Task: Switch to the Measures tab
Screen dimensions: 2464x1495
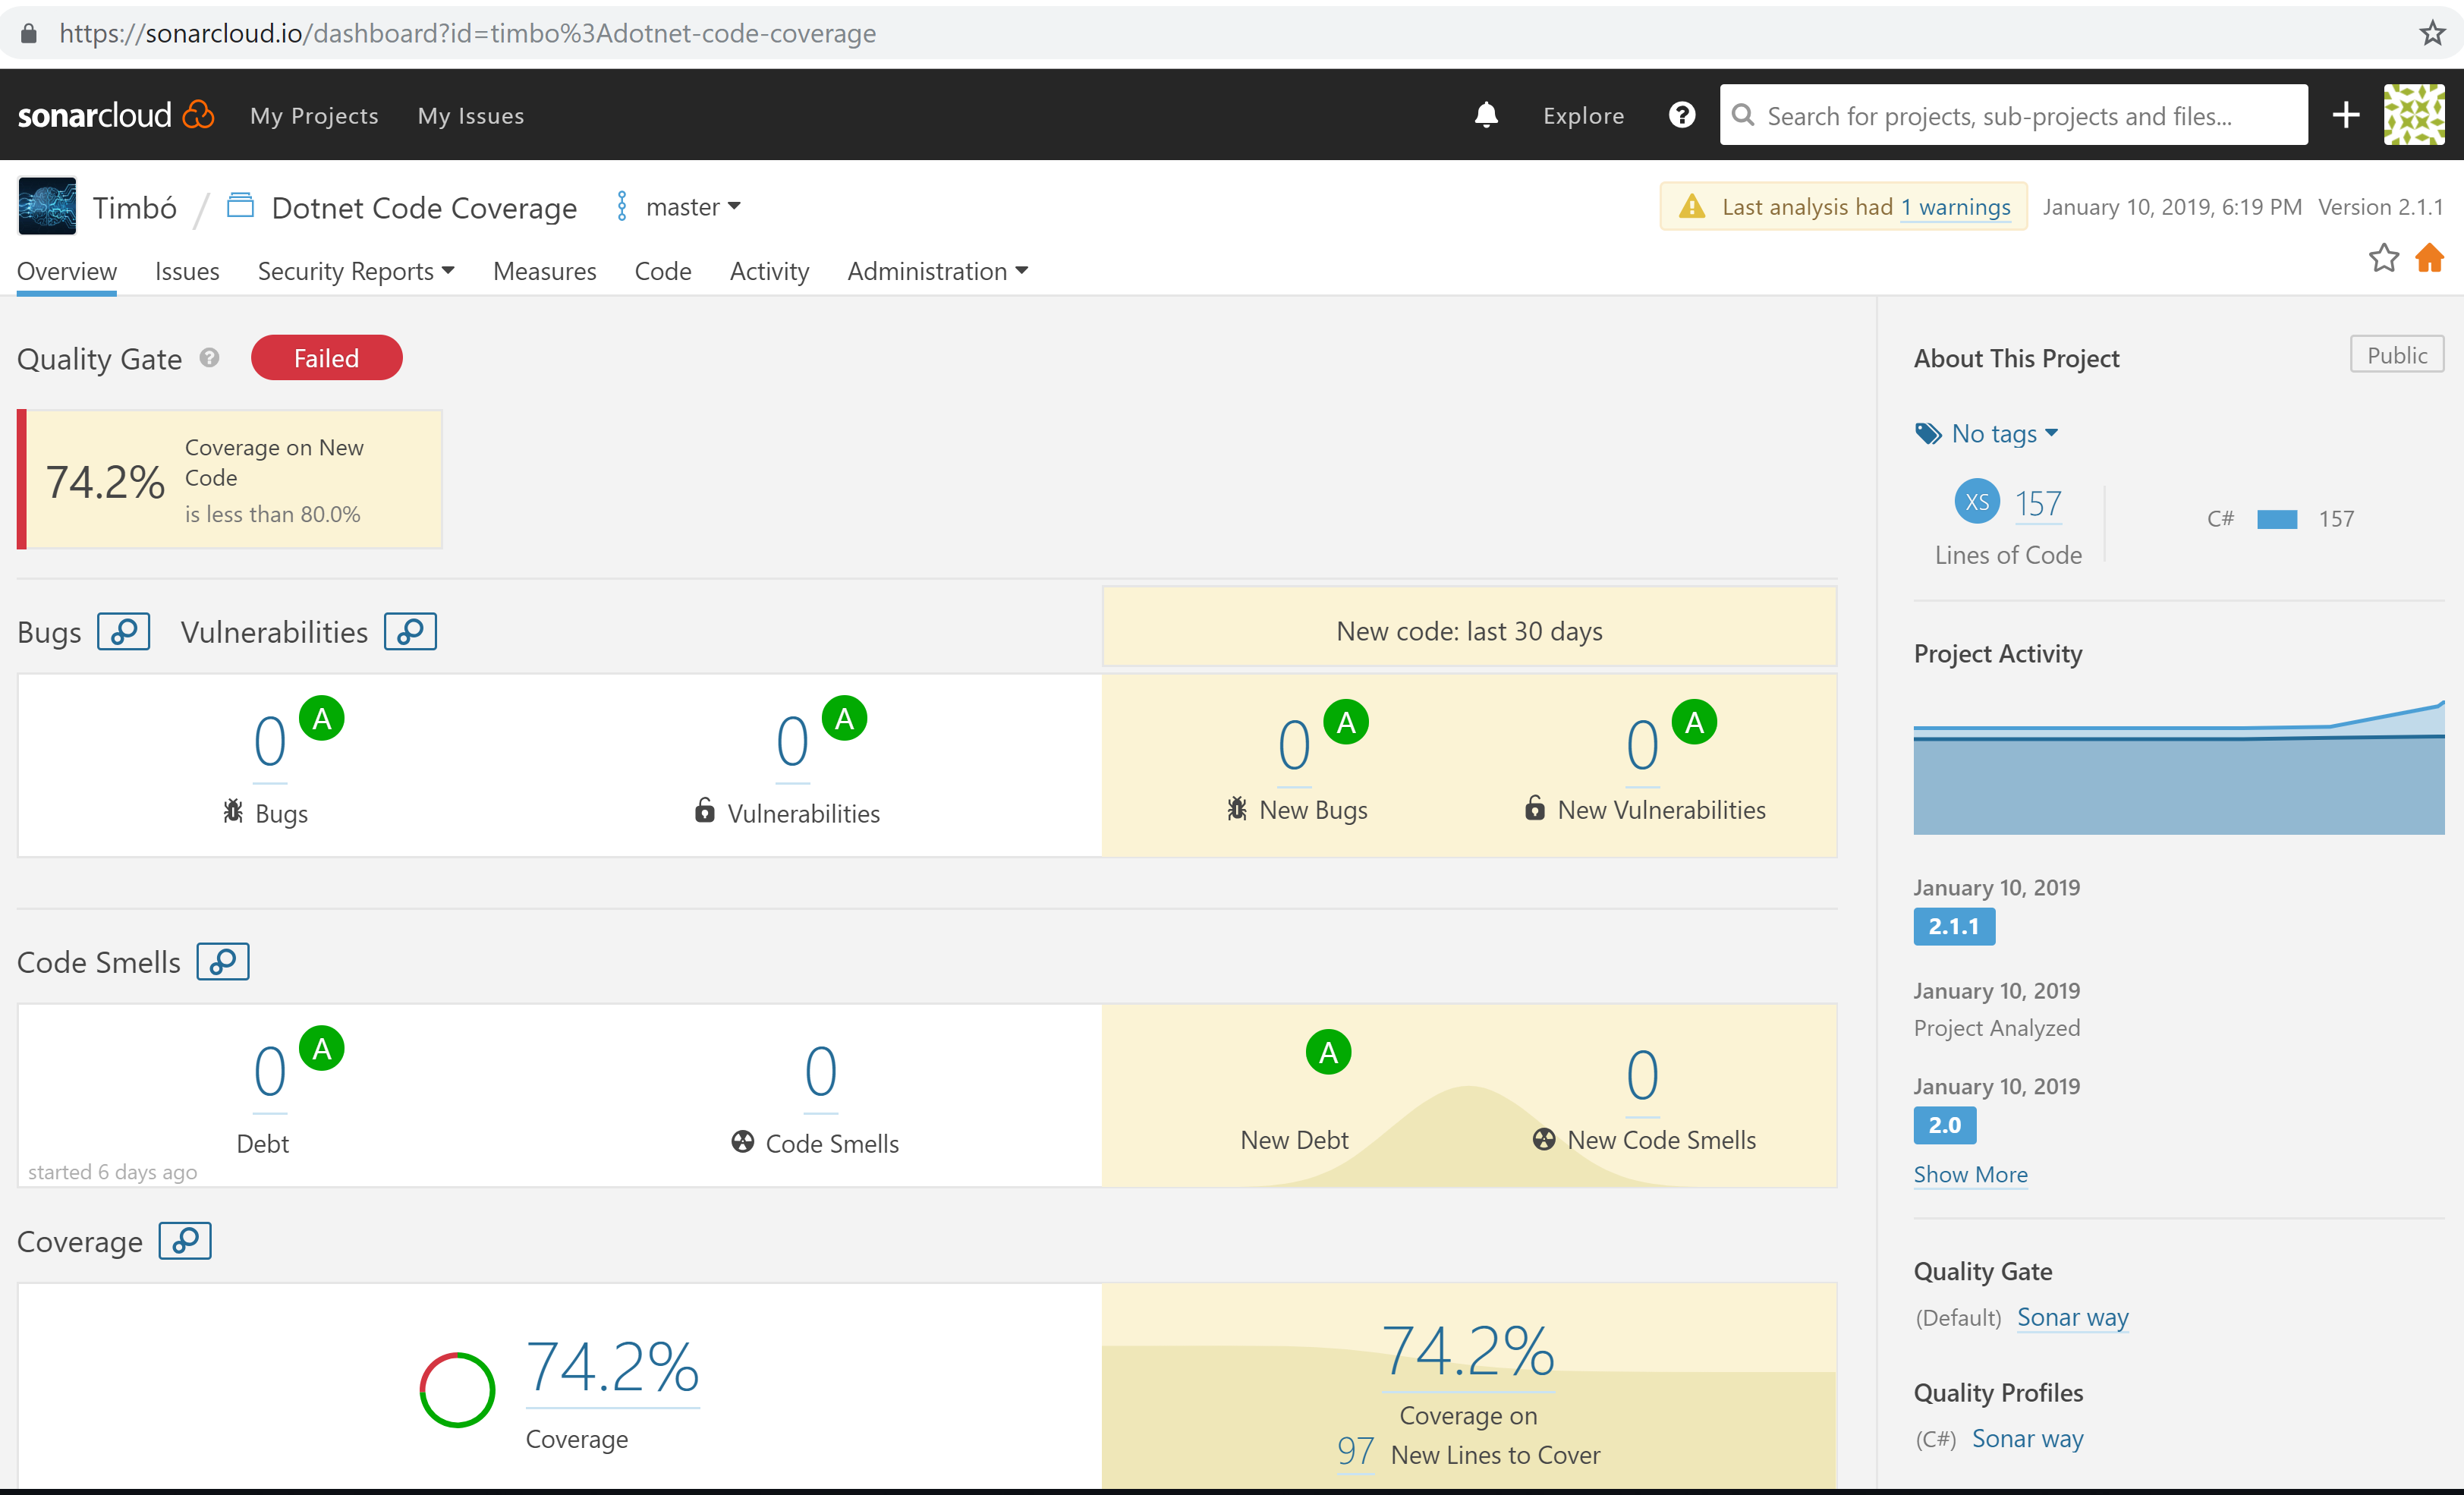Action: [x=544, y=271]
